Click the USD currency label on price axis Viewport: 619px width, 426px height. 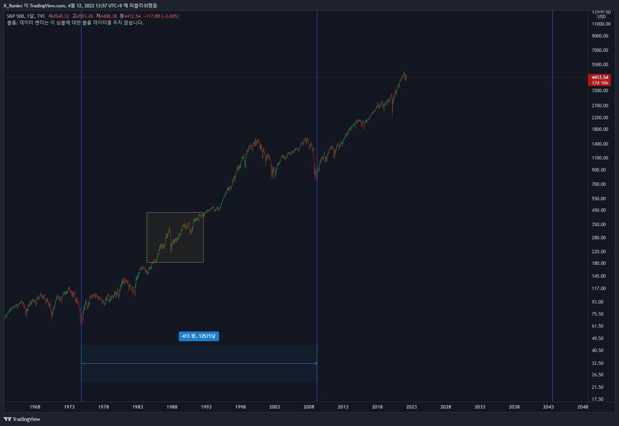click(x=601, y=17)
